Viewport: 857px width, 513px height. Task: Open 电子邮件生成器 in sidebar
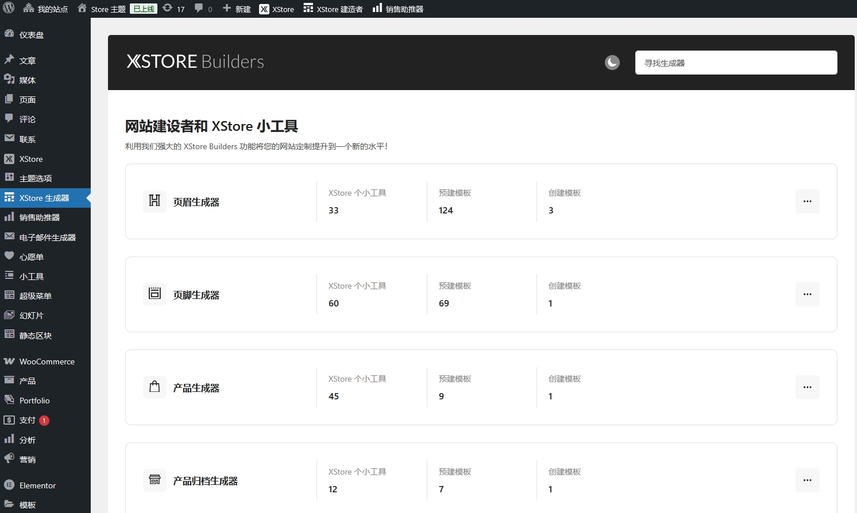tap(45, 238)
